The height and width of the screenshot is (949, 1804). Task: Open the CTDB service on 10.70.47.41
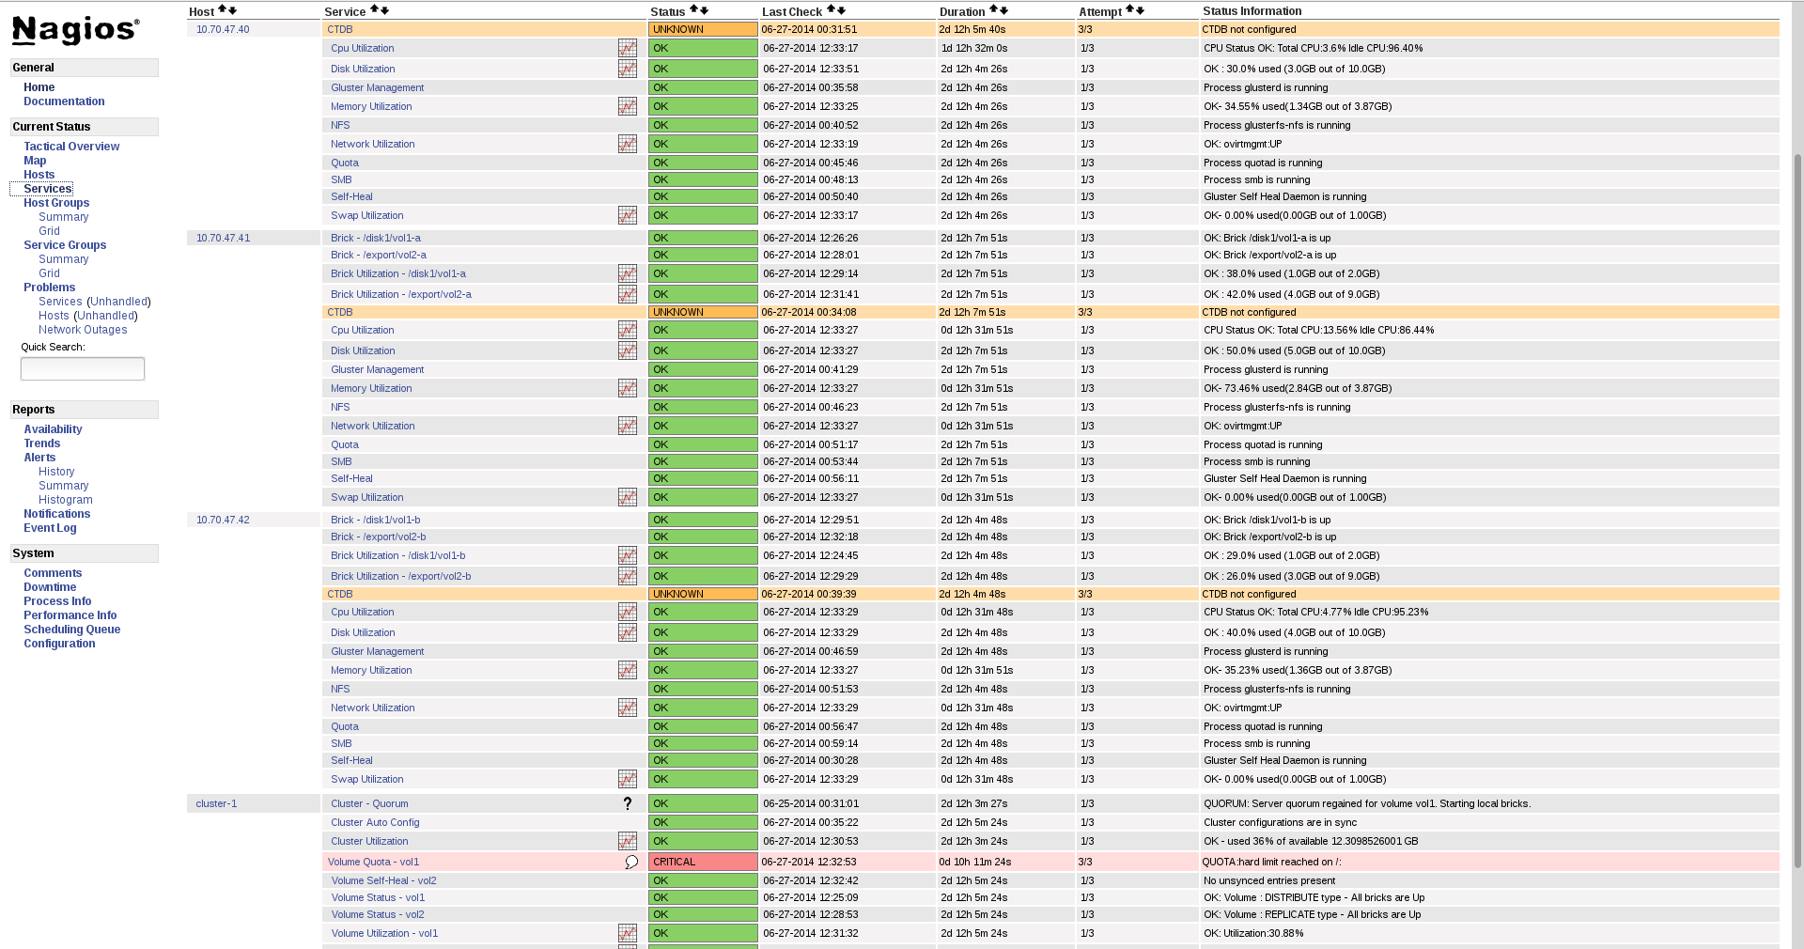pos(340,312)
